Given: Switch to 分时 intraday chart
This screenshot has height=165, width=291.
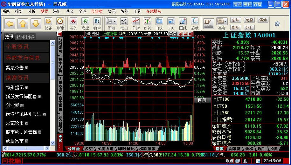Looking at the screenshot, I should (136, 24).
